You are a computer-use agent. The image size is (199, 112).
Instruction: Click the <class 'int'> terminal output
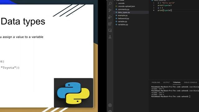coord(158,95)
